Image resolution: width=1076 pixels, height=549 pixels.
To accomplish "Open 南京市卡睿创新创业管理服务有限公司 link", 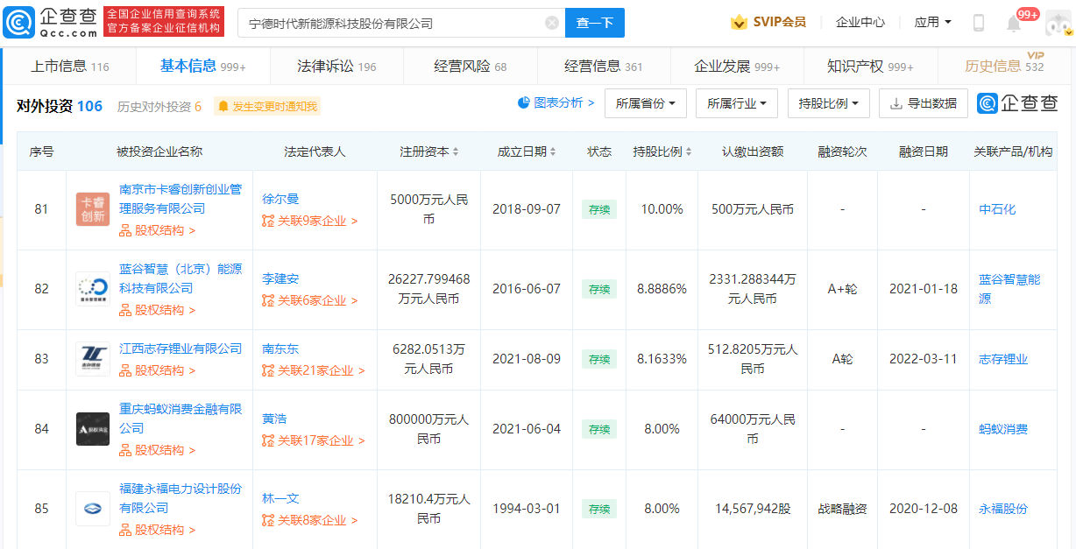I will pos(181,200).
